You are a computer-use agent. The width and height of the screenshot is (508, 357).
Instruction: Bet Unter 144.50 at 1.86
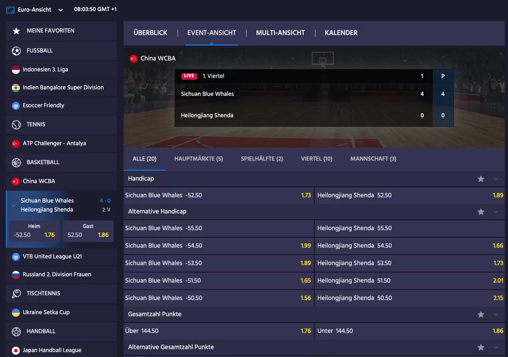coord(410,331)
